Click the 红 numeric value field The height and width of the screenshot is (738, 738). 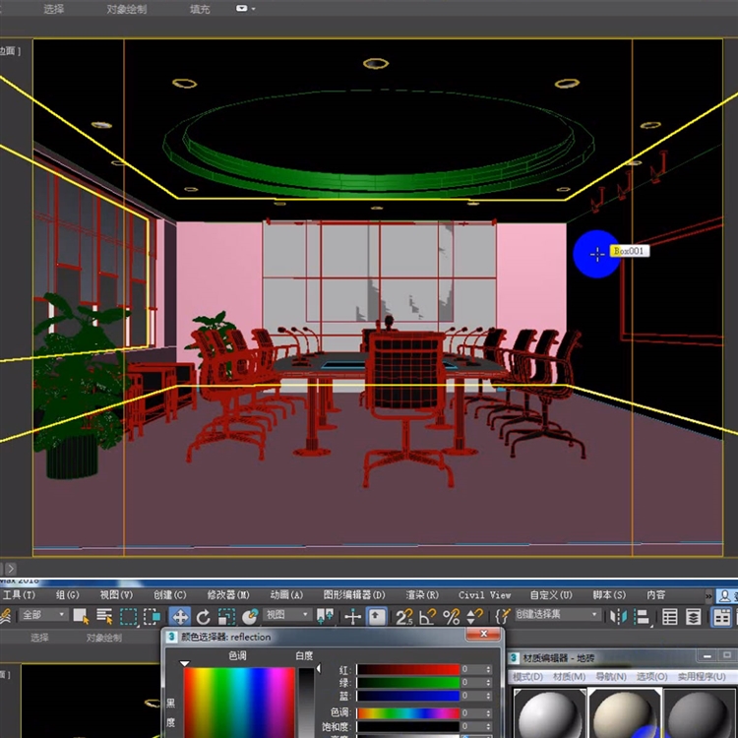coord(472,669)
